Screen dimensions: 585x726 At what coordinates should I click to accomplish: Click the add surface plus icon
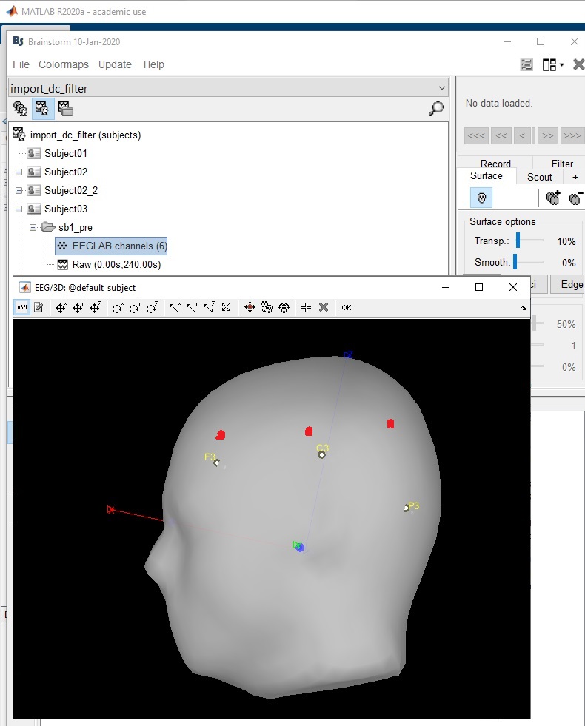553,198
